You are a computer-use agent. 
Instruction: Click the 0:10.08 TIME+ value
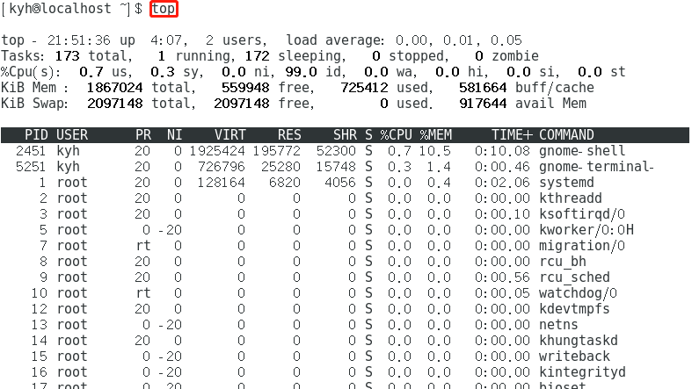click(502, 151)
